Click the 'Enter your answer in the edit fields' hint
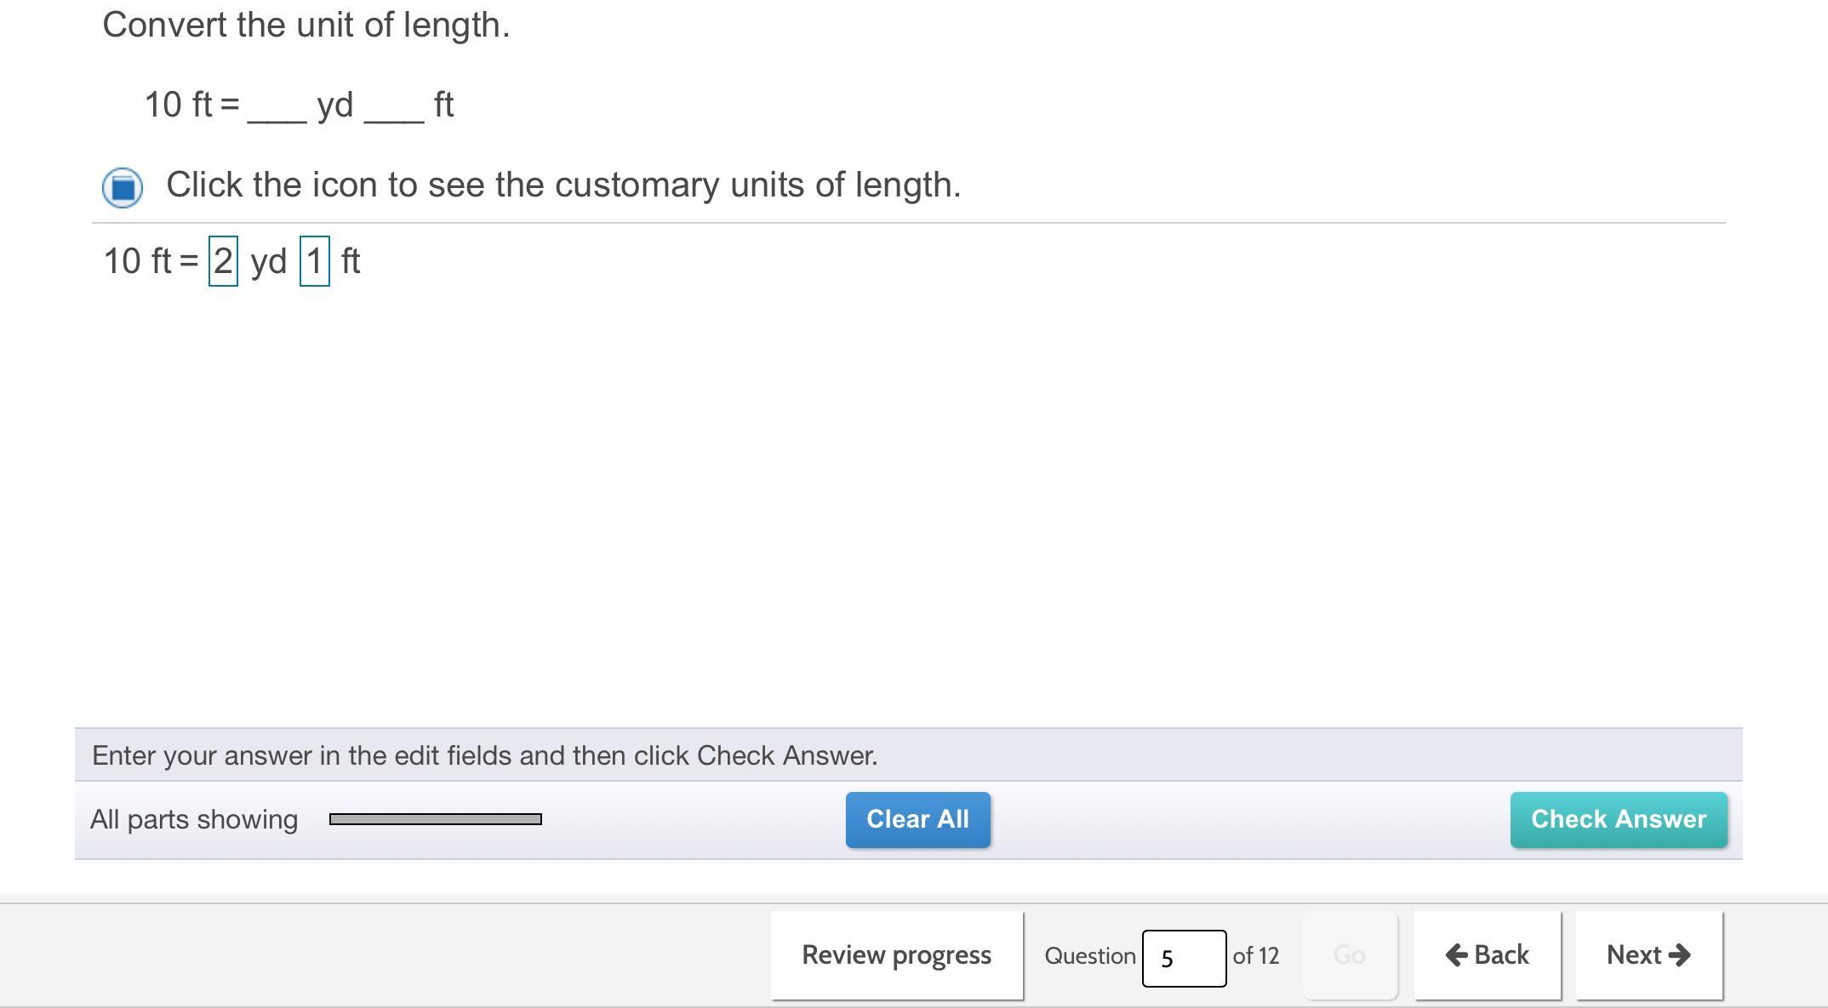 [x=484, y=755]
